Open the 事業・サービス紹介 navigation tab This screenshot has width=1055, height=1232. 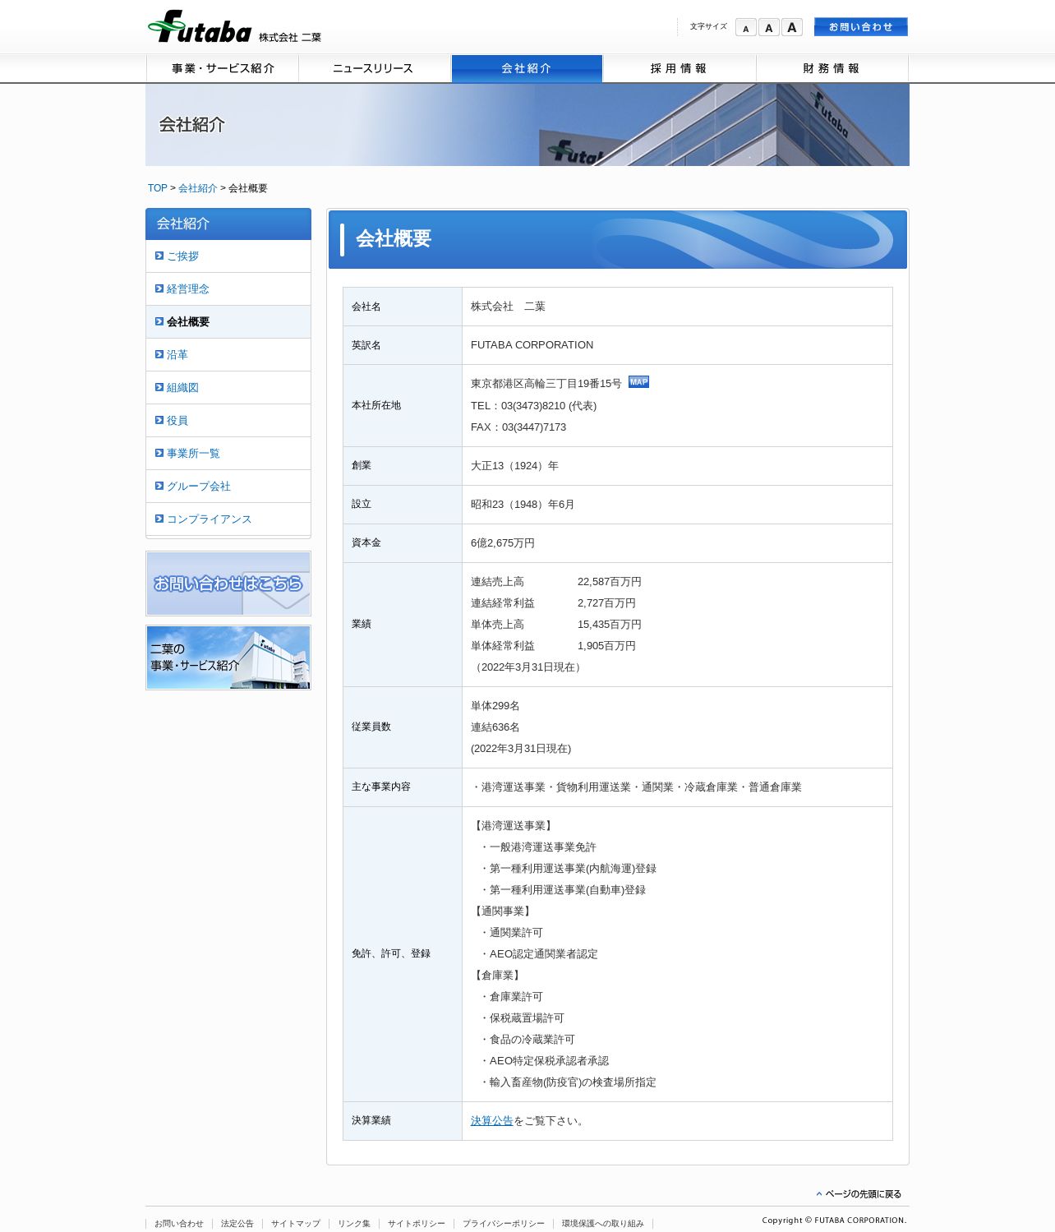click(223, 68)
